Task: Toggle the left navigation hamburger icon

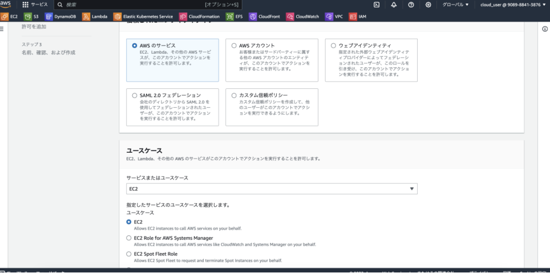Action: click(x=1, y=29)
